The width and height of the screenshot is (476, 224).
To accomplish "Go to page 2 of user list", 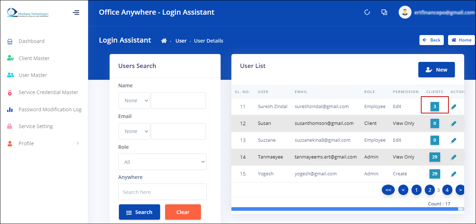I will 430,190.
